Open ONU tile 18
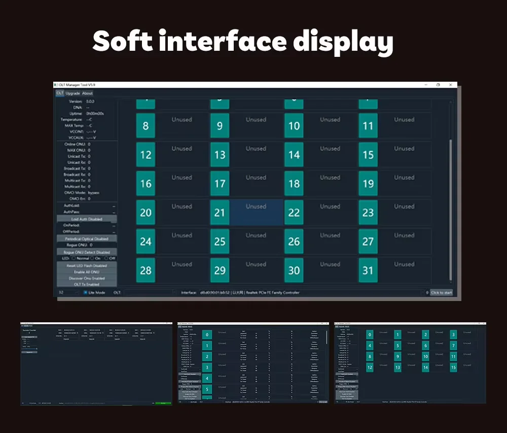Viewport: 507px width, 433px height. pos(294,183)
